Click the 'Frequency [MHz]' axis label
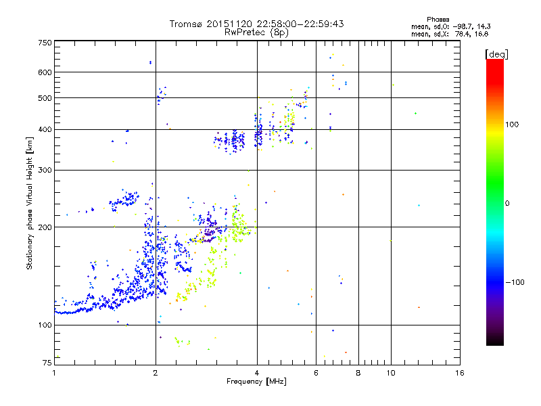 click(256, 382)
